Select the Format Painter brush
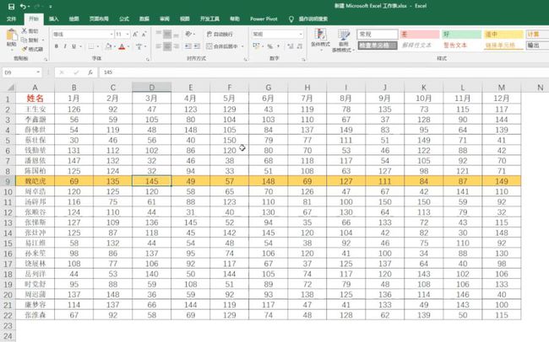The width and height of the screenshot is (549, 342). 24,49
